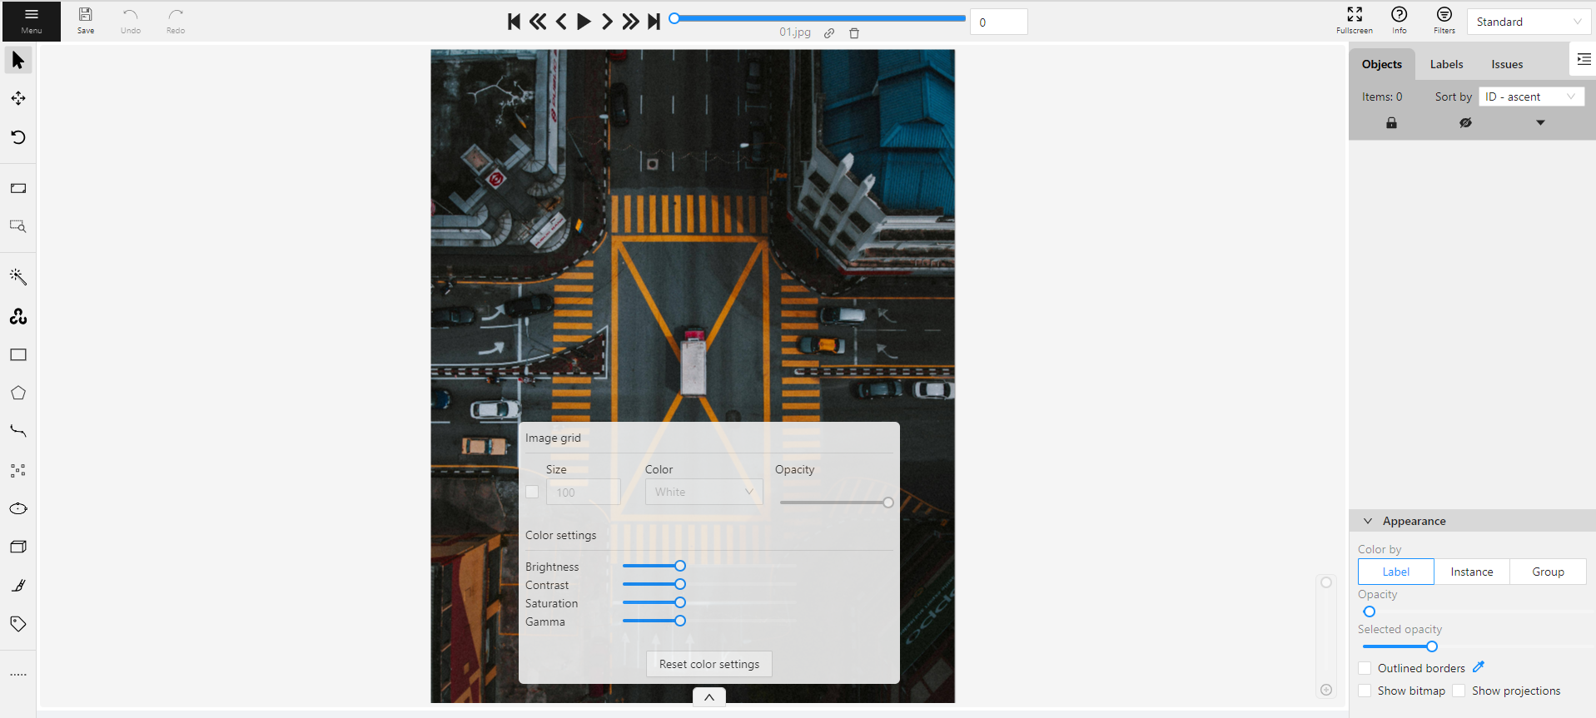Select the draw polygon tool
The image size is (1596, 718).
pos(18,394)
